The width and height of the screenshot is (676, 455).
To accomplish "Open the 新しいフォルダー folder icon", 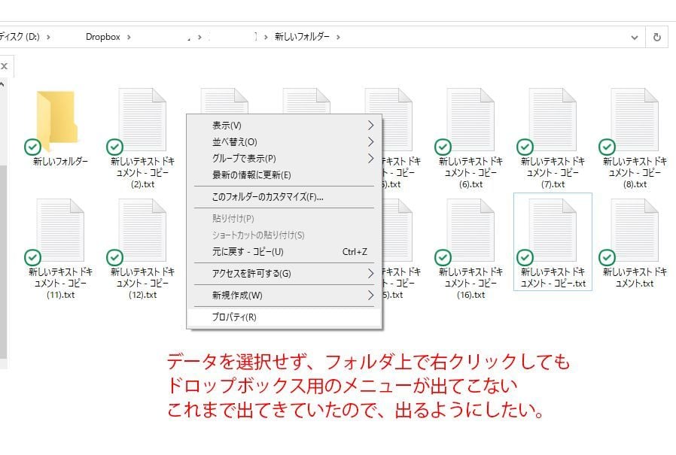I will click(x=56, y=117).
